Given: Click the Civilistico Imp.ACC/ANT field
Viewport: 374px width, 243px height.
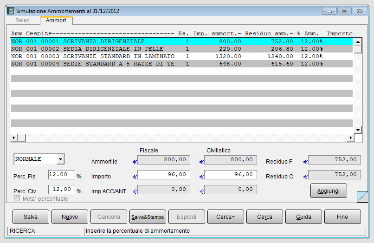Looking at the screenshot, I should (x=231, y=189).
